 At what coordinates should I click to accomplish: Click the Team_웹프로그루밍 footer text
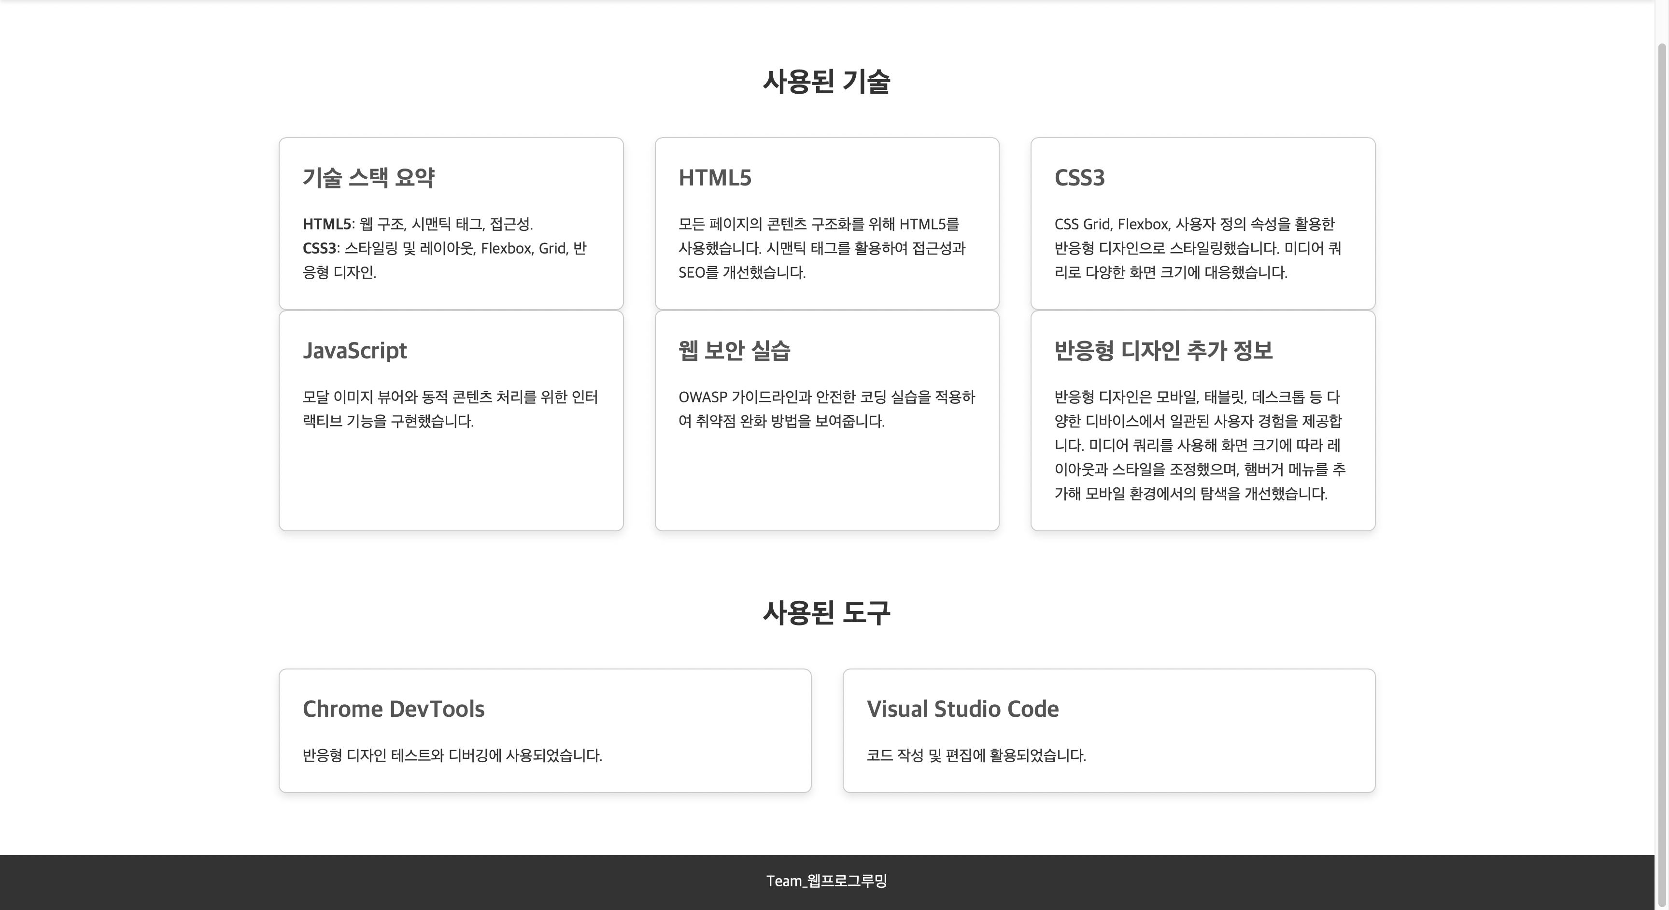pos(827,881)
